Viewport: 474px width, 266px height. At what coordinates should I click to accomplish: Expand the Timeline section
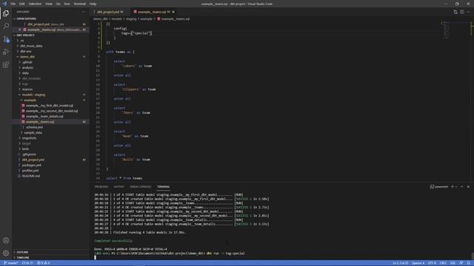pos(23,258)
